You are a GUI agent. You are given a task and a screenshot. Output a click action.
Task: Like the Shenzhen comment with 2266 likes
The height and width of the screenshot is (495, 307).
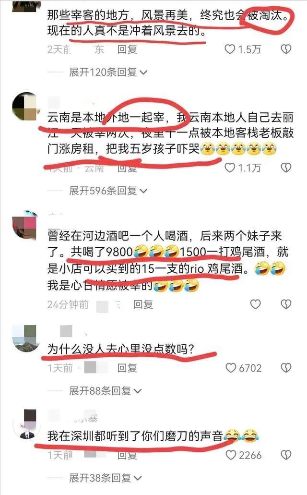[231, 455]
